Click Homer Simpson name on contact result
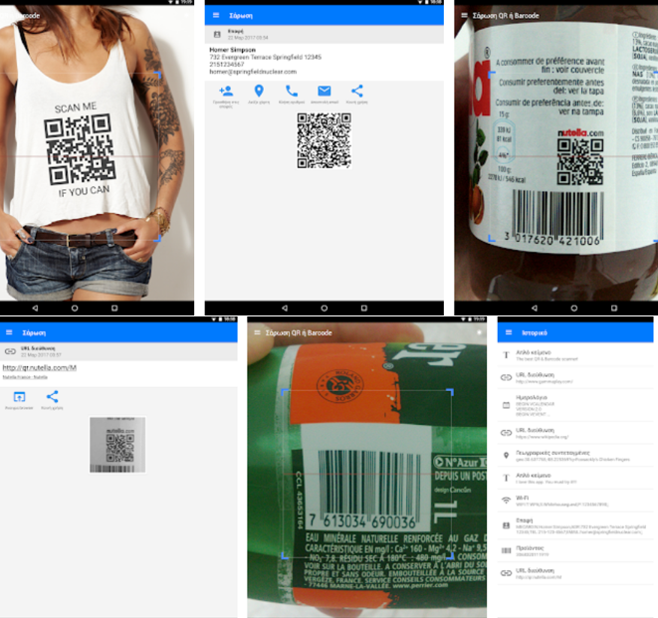658x618 pixels. tap(233, 50)
